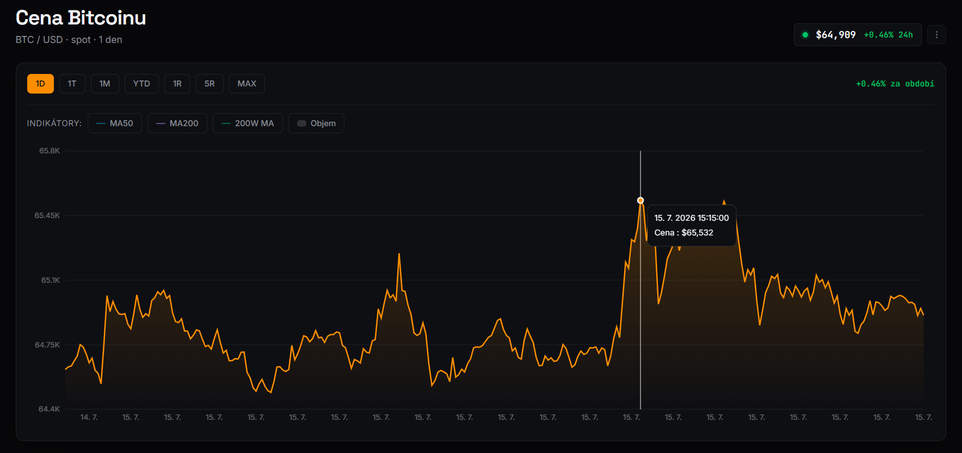This screenshot has width=962, height=453.
Task: Click the 65.45K axis label
Action: (x=47, y=215)
